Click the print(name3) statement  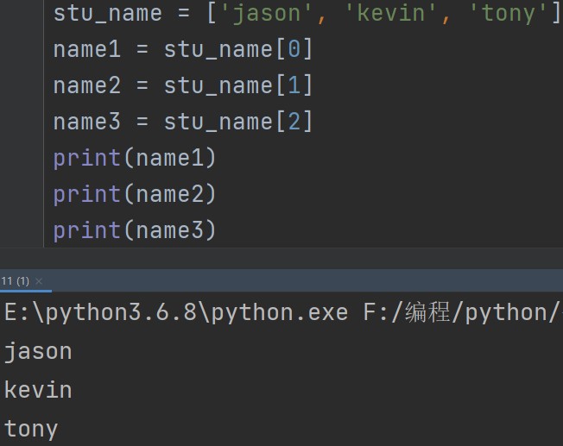coord(135,231)
